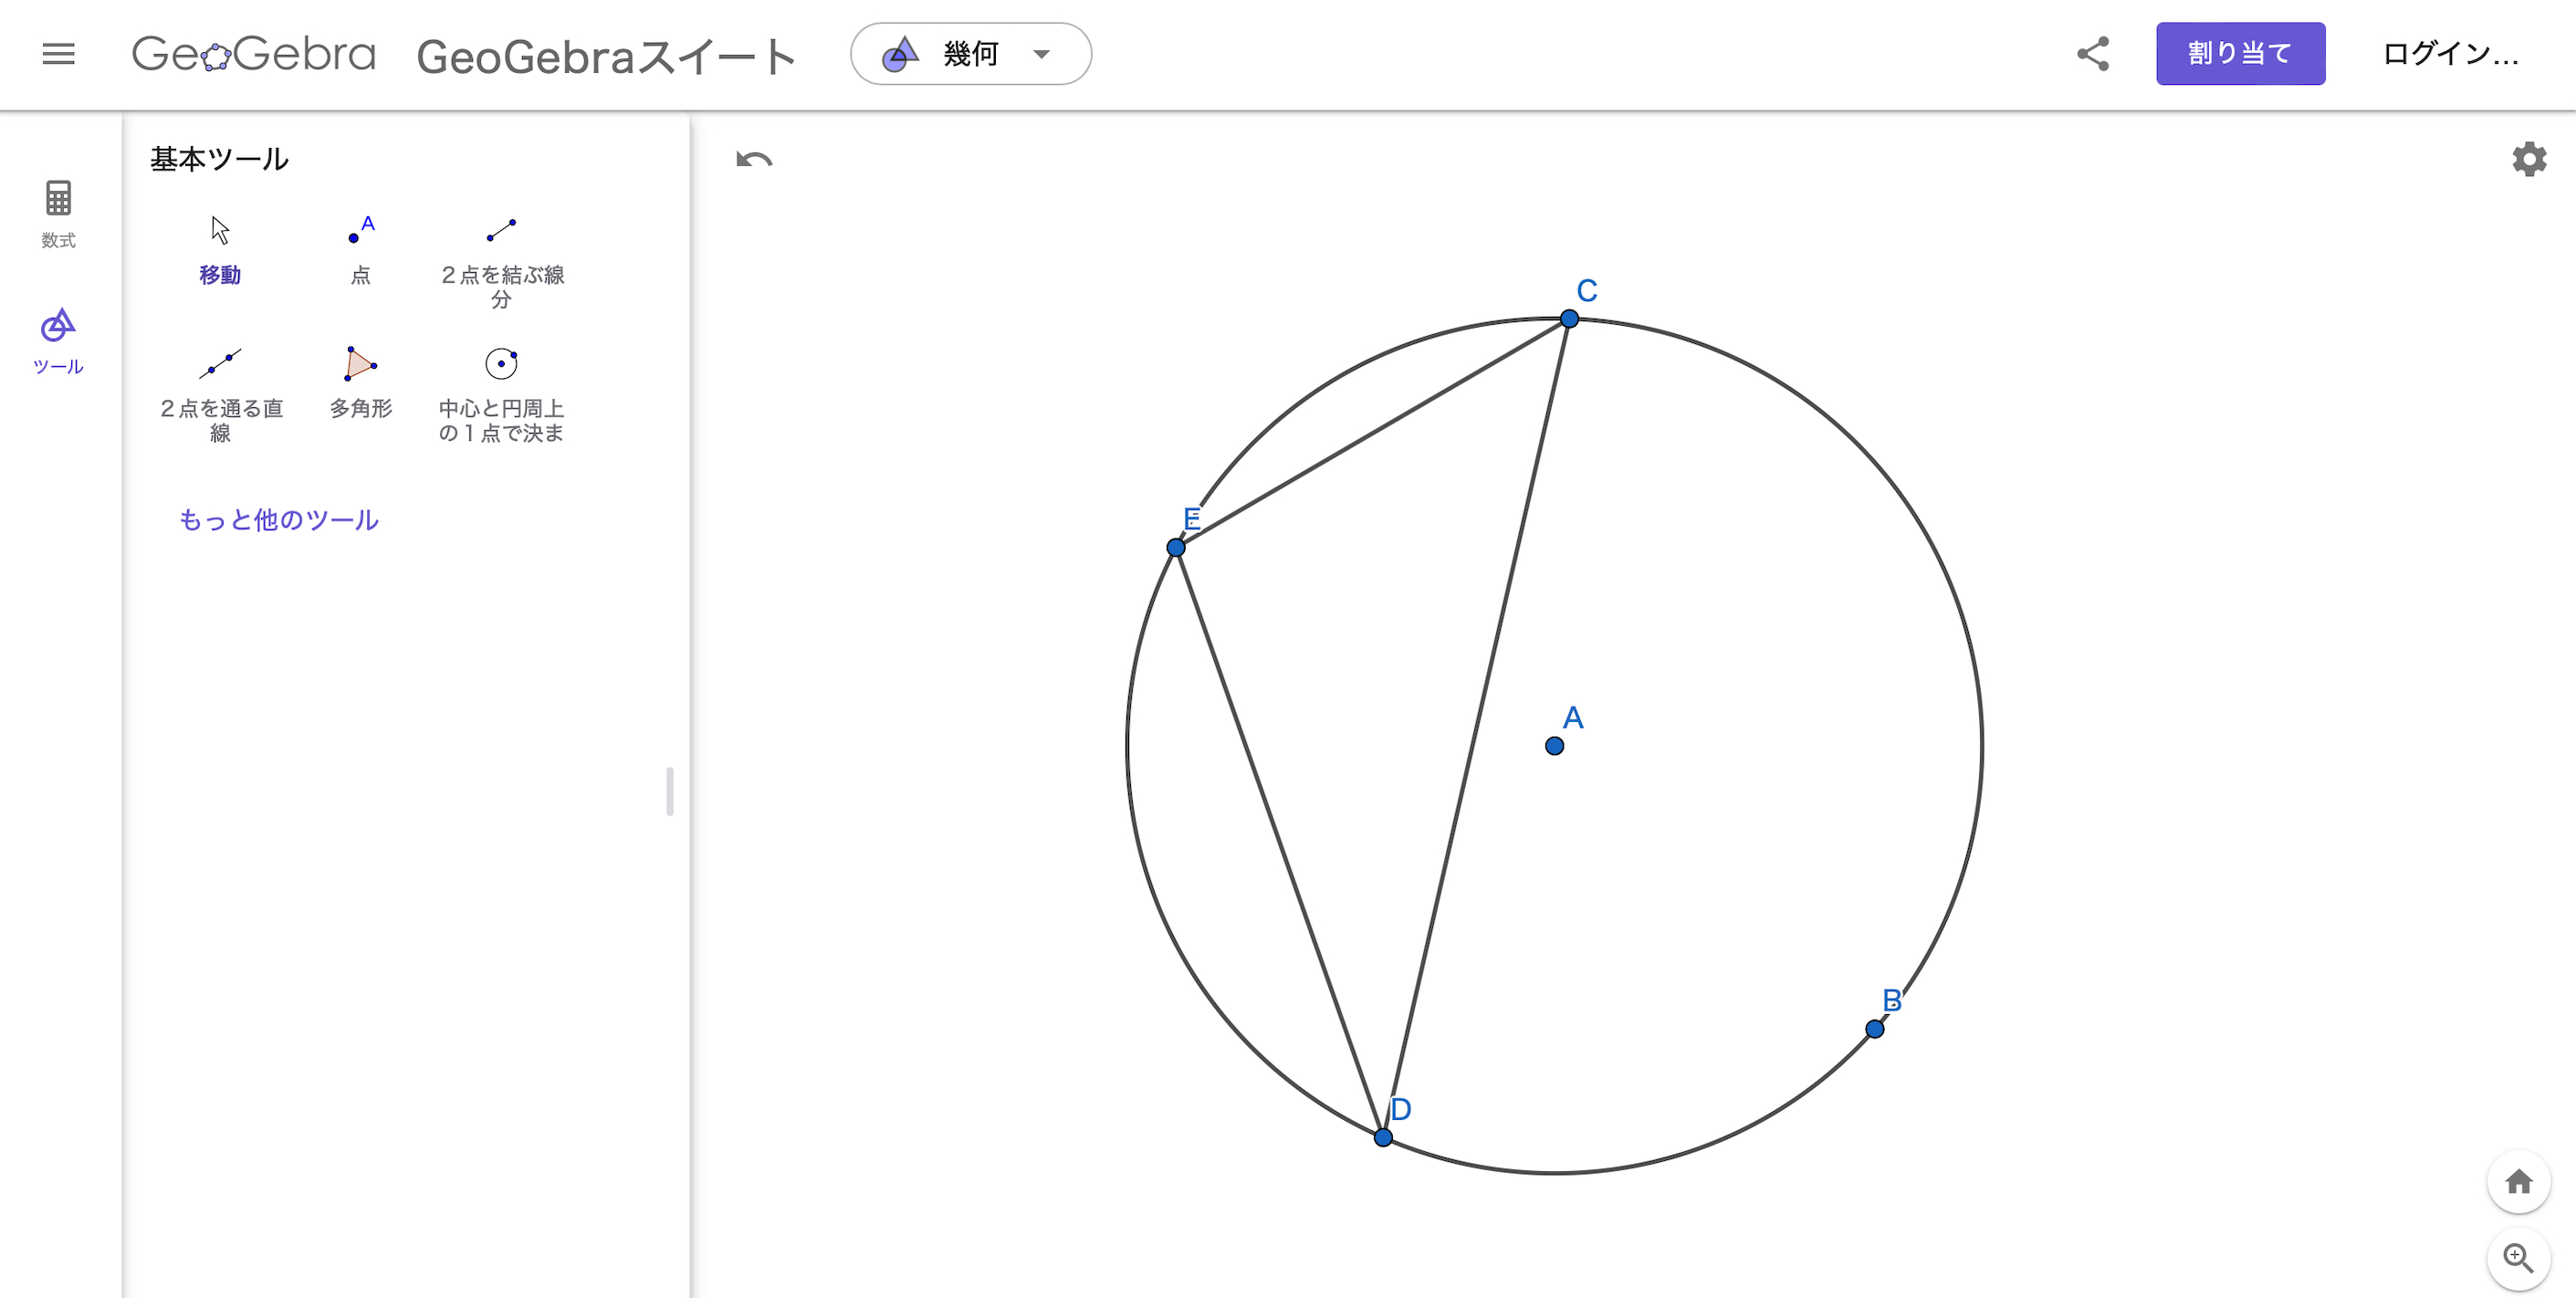Screen dimensions: 2576x1298
Task: Open the 幾何 app switcher dropdown
Action: [x=970, y=54]
